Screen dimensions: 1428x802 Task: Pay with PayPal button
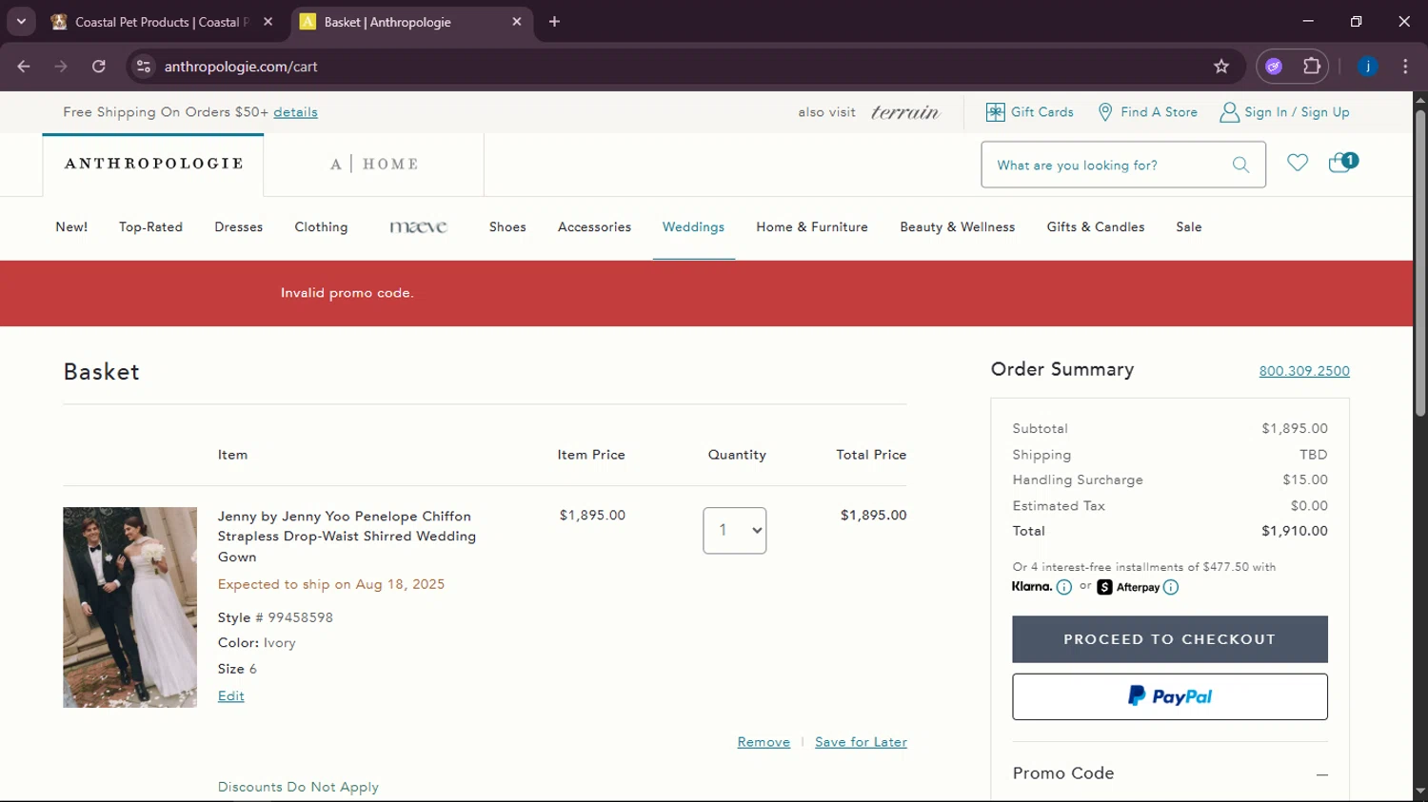(1169, 696)
